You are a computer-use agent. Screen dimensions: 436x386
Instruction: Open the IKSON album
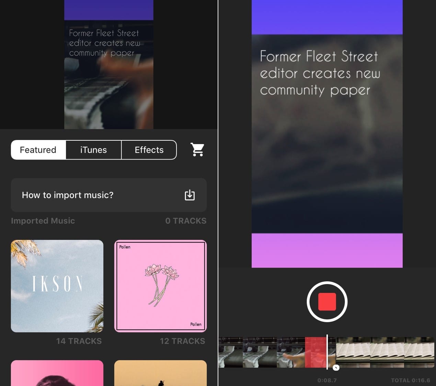click(x=57, y=286)
